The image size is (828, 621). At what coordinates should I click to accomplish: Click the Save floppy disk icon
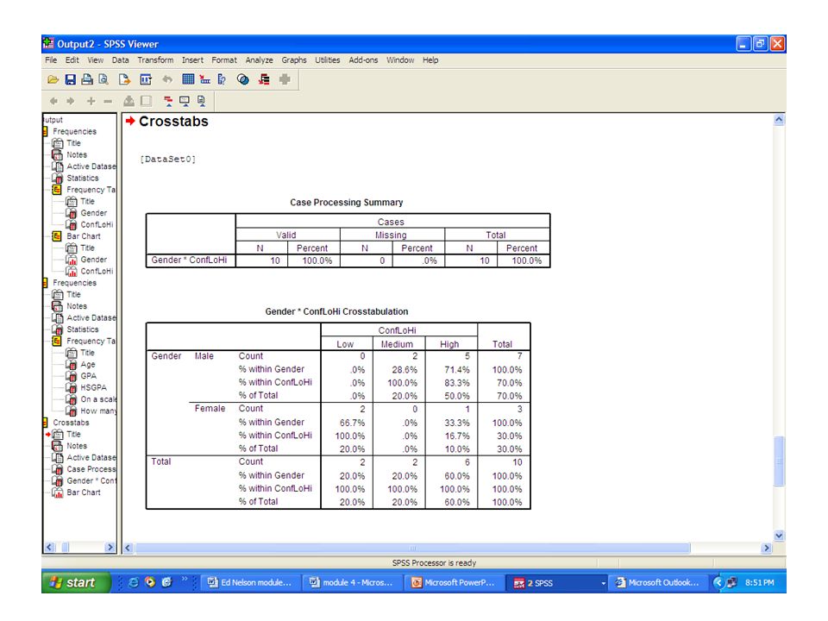coord(70,79)
